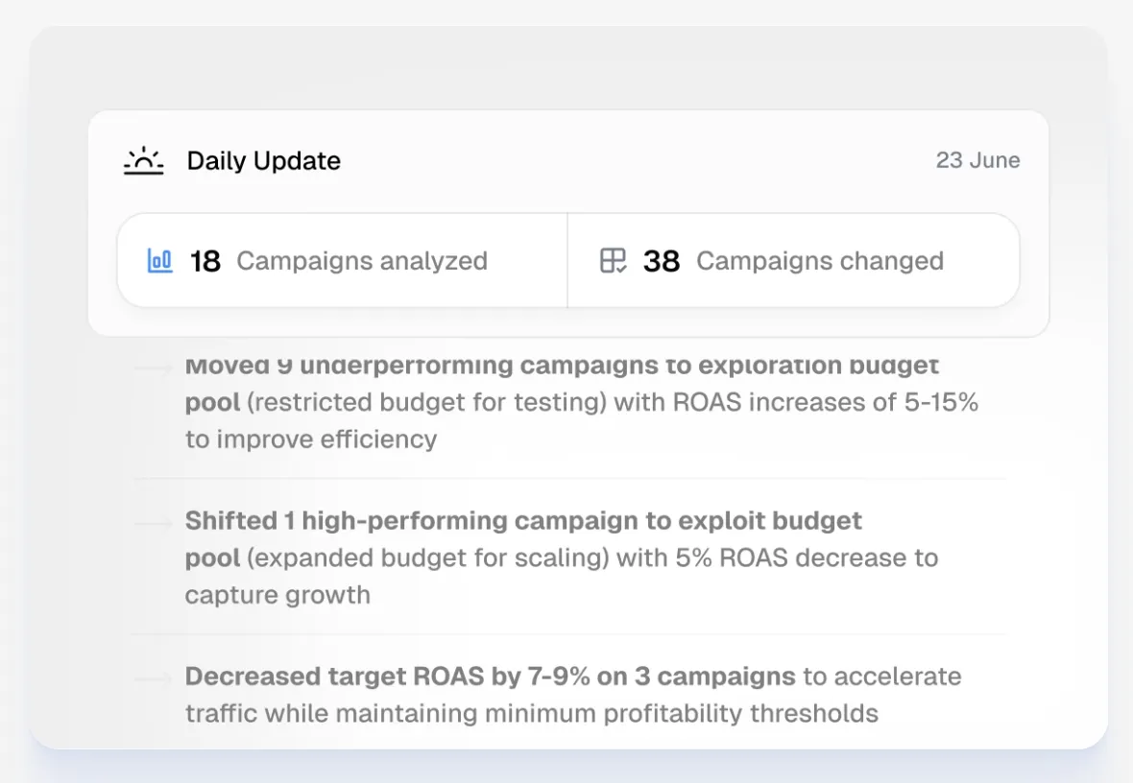The width and height of the screenshot is (1133, 783).
Task: Click the text to improve efficiency
Action: pos(311,439)
